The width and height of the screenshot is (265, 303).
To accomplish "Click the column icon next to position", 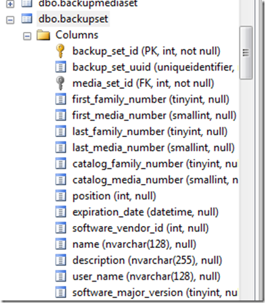I will (x=61, y=196).
